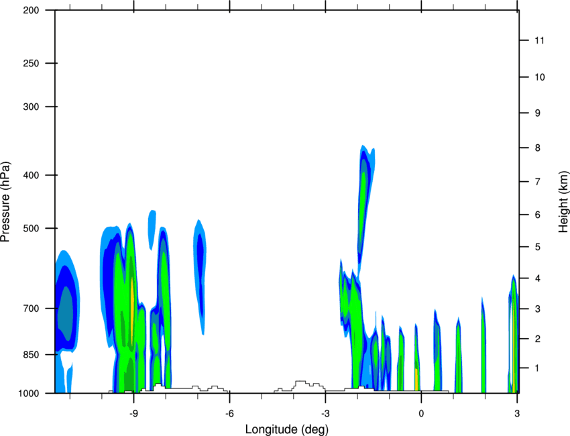Click the 'Height (km)' axis title
The height and width of the screenshot is (436, 570).
(x=563, y=201)
